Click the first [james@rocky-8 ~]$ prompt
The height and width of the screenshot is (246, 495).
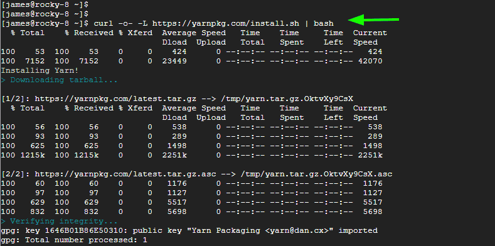coord(45,5)
